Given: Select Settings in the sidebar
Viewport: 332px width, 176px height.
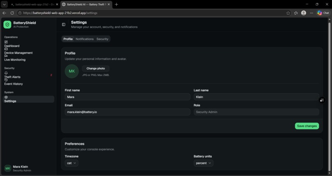Looking at the screenshot, I should coord(28,99).
